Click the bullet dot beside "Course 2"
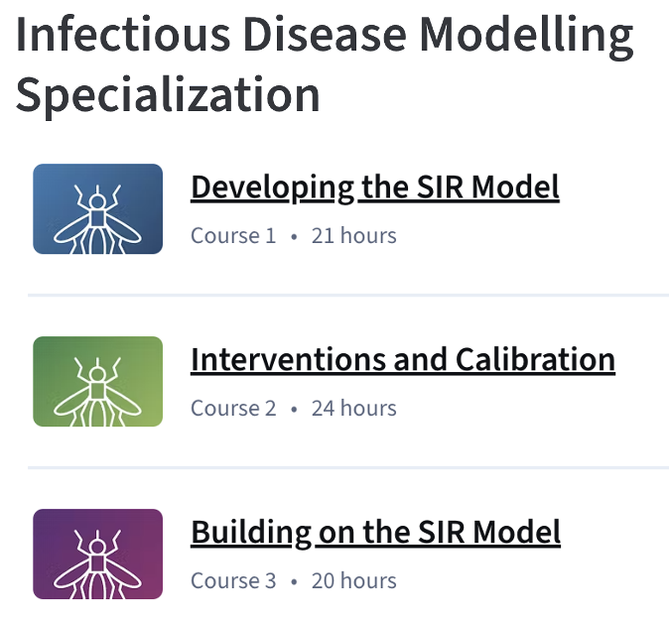The height and width of the screenshot is (619, 669). pyautogui.click(x=294, y=410)
